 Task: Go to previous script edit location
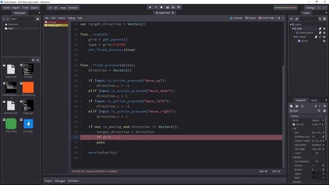click(279, 18)
